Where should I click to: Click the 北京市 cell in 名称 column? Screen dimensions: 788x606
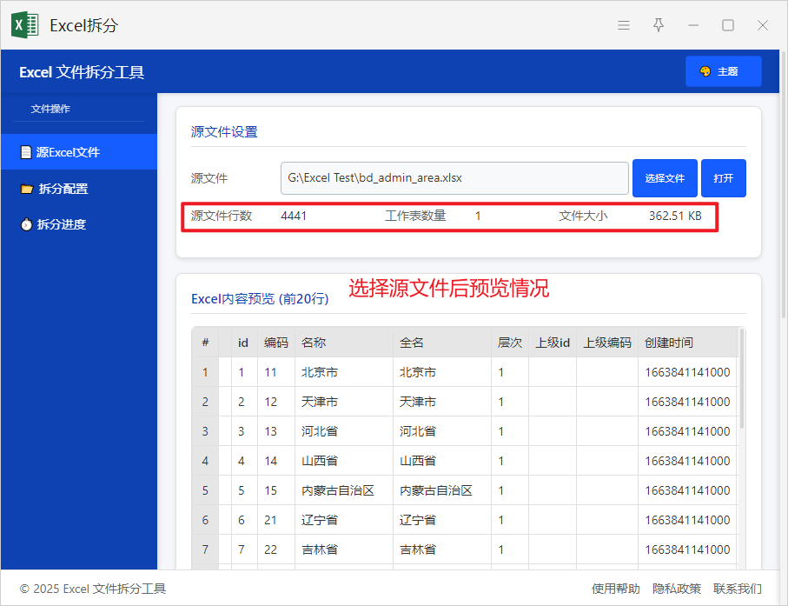click(344, 372)
